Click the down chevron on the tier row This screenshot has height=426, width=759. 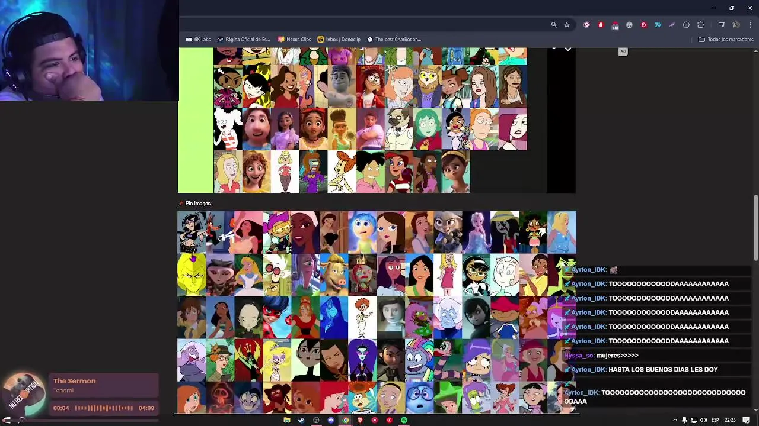pyautogui.click(x=568, y=50)
